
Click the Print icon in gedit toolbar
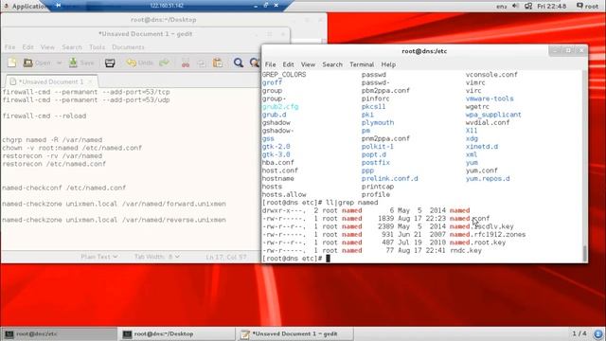pos(110,63)
